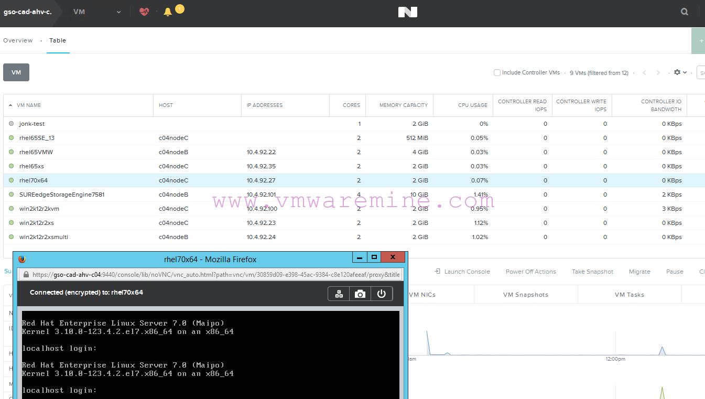The height and width of the screenshot is (399, 705).
Task: Open the VM Snapshots tab
Action: (x=526, y=295)
